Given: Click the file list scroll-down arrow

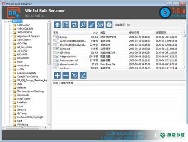Looking at the screenshot, I should pos(184,67).
